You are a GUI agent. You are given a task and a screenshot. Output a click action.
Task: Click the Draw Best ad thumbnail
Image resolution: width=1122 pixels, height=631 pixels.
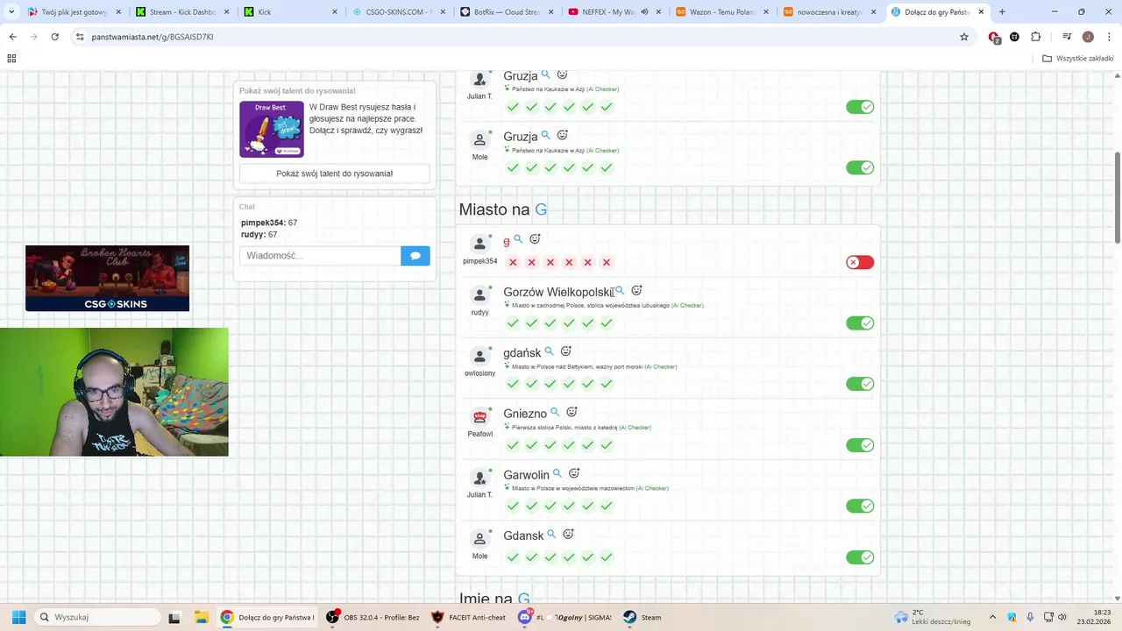click(272, 130)
